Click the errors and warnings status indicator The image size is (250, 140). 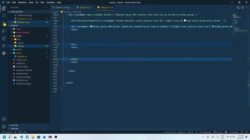click(x=23, y=132)
